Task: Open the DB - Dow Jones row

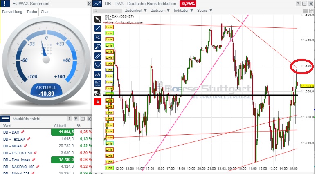Action: [x=46, y=160]
